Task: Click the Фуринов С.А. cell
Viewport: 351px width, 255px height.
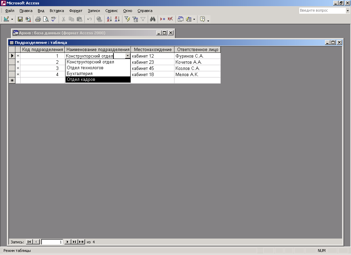Action: coord(197,56)
